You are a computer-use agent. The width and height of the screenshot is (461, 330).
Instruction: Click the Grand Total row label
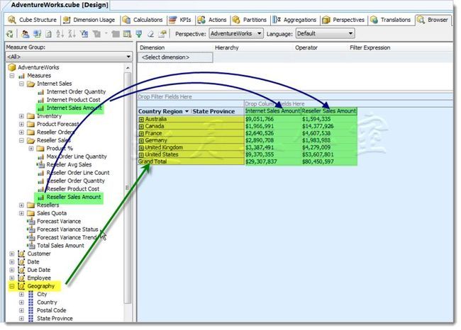tap(152, 161)
